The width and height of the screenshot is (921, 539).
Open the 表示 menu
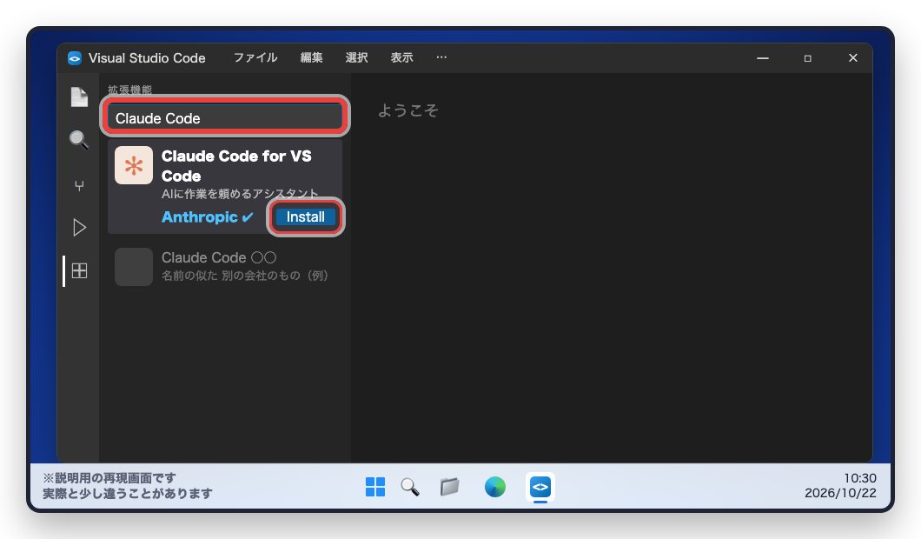pos(401,57)
